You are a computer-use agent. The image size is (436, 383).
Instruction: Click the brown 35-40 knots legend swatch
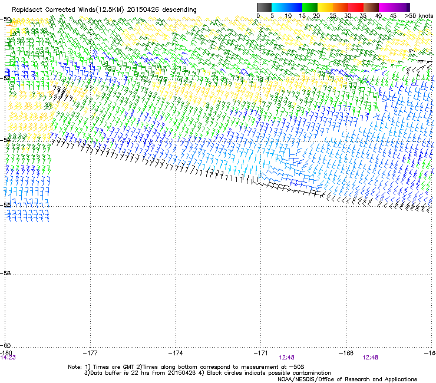(371, 7)
